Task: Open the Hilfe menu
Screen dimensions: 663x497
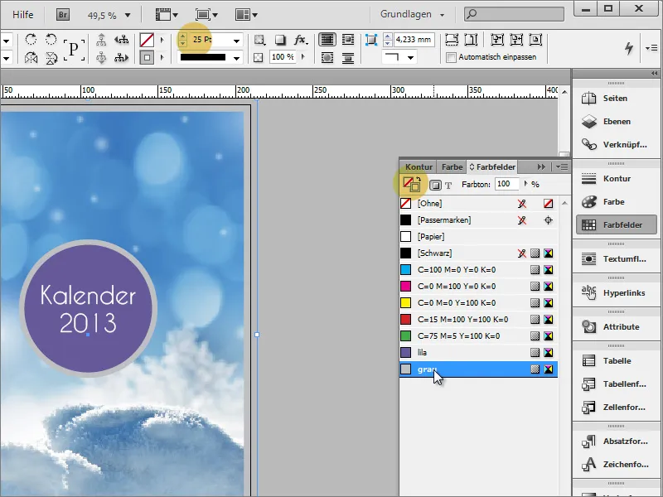Action: (x=23, y=15)
